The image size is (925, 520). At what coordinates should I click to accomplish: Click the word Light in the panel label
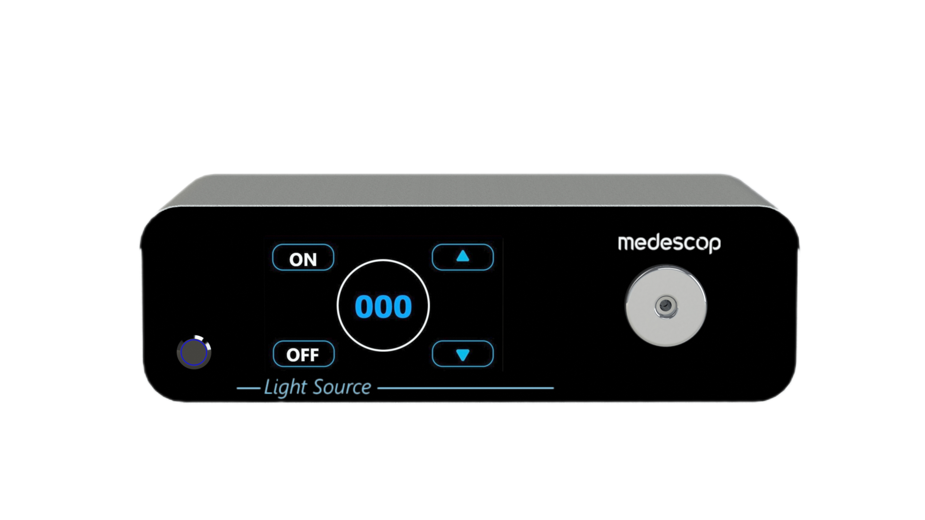286,388
